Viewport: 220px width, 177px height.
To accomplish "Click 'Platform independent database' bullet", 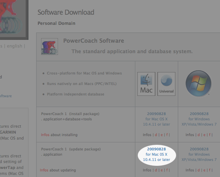I will point(76,94).
